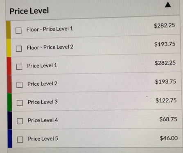This screenshot has width=183, height=153.
Task: Select the Floor - Price Level 1 label
Action: click(x=50, y=29)
